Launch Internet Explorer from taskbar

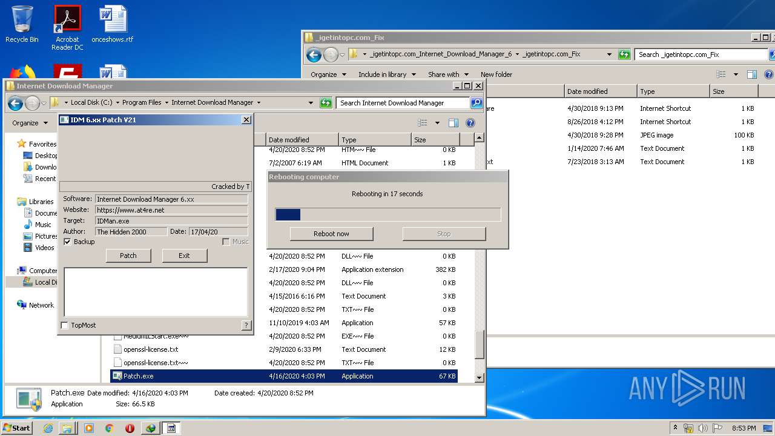48,428
